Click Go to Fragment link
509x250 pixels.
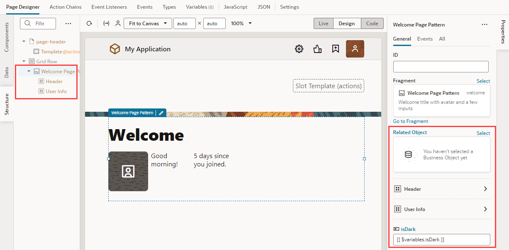pyautogui.click(x=410, y=121)
